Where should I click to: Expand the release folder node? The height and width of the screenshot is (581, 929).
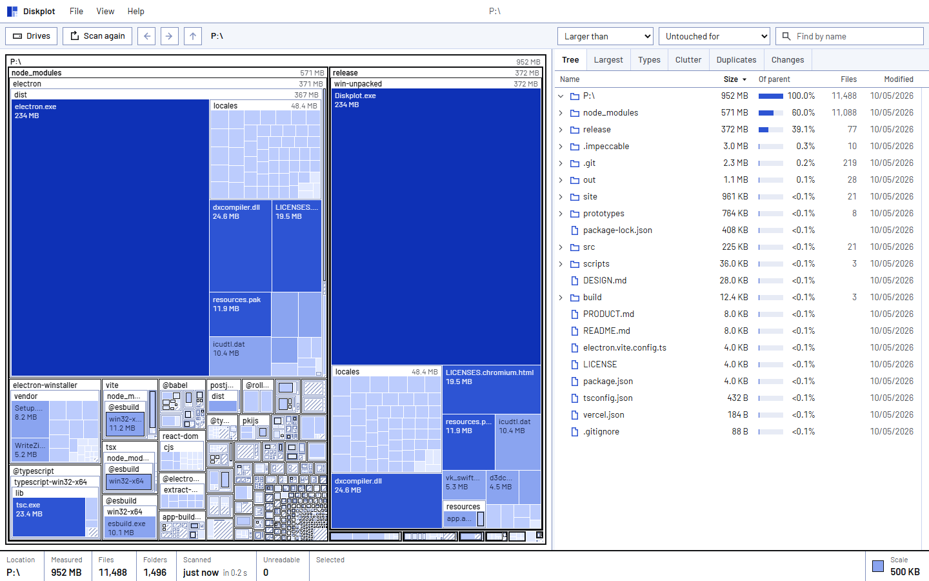[x=561, y=130]
